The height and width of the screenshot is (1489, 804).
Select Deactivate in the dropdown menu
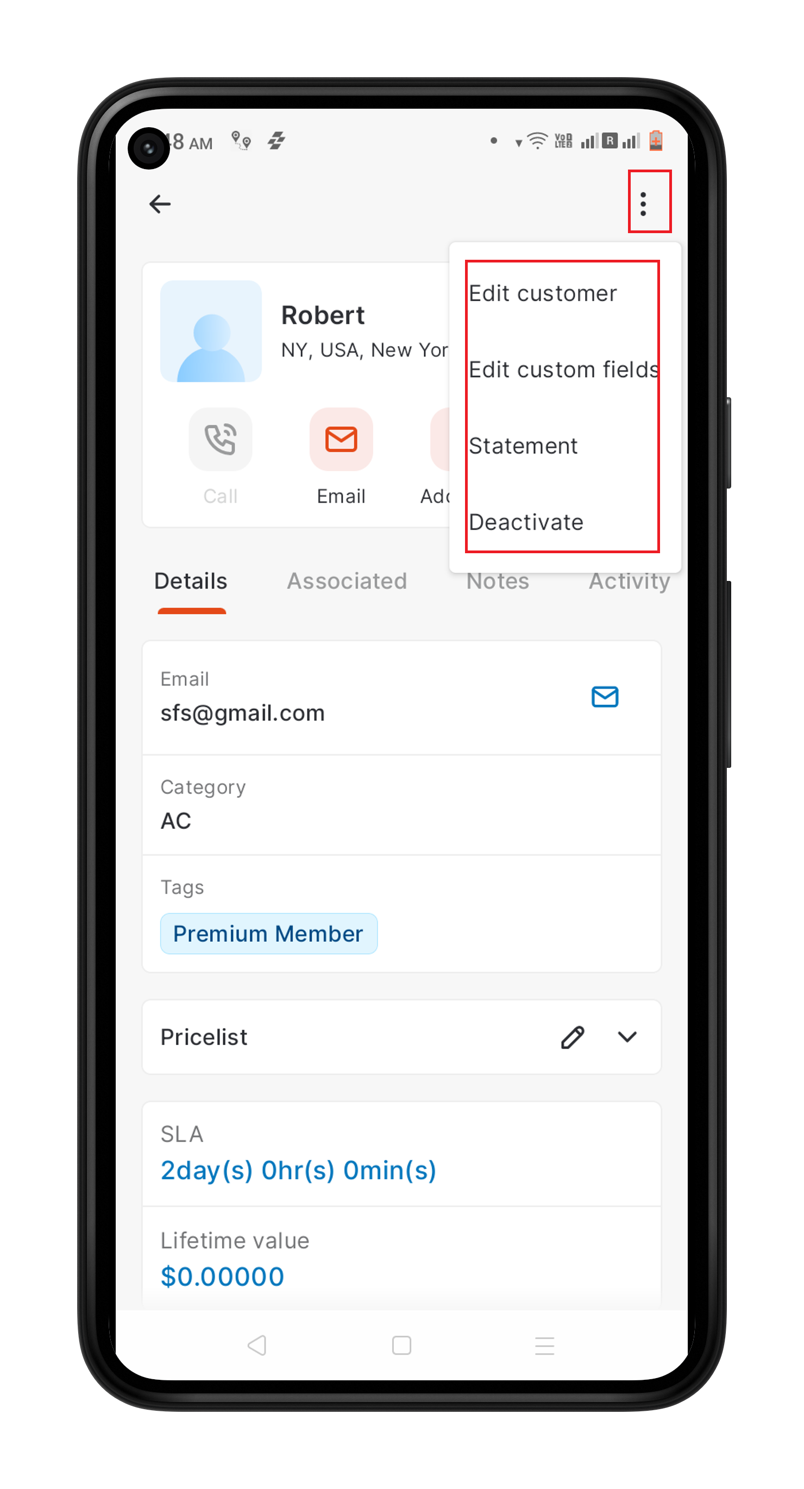tap(526, 523)
